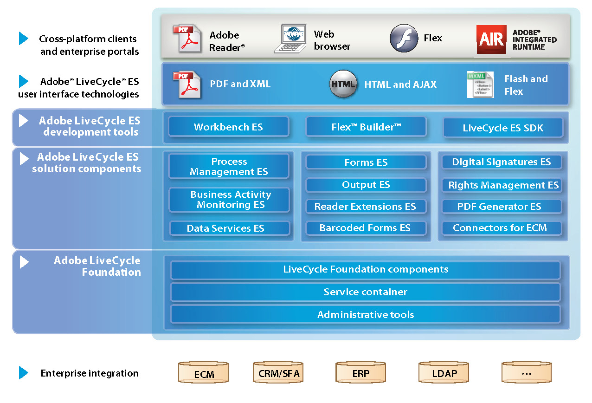Open Digital Signatures ES component
The image size is (592, 403).
coord(502,162)
